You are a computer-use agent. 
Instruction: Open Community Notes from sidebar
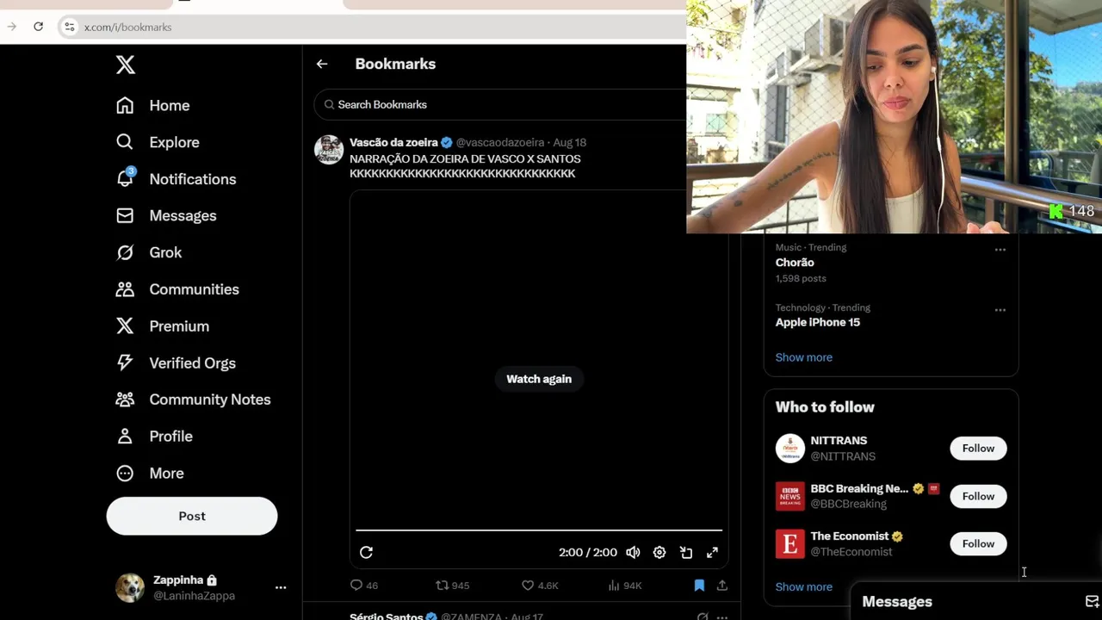(x=194, y=400)
